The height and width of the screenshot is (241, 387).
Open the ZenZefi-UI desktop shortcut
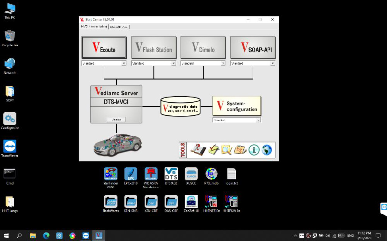(192, 201)
